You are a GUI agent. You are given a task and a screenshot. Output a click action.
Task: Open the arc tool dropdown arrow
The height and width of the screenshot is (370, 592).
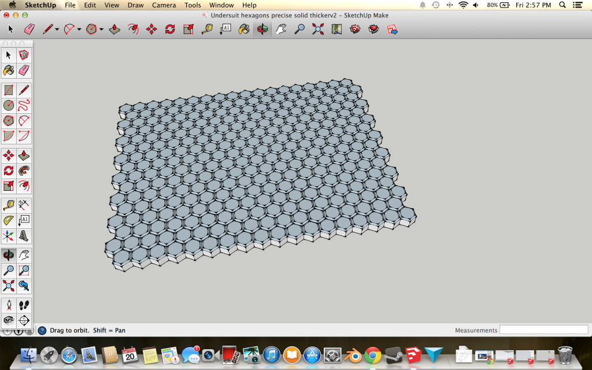pyautogui.click(x=79, y=29)
